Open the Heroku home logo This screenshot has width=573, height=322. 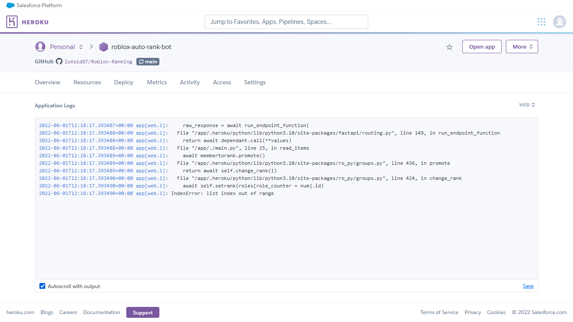point(27,22)
